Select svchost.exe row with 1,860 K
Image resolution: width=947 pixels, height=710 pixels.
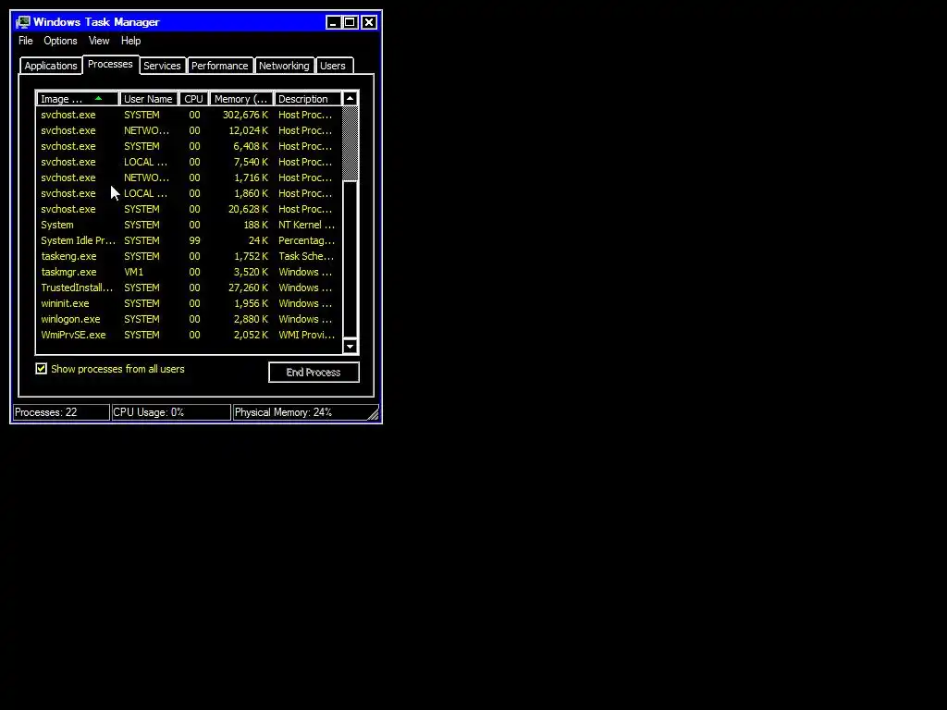[x=189, y=193]
